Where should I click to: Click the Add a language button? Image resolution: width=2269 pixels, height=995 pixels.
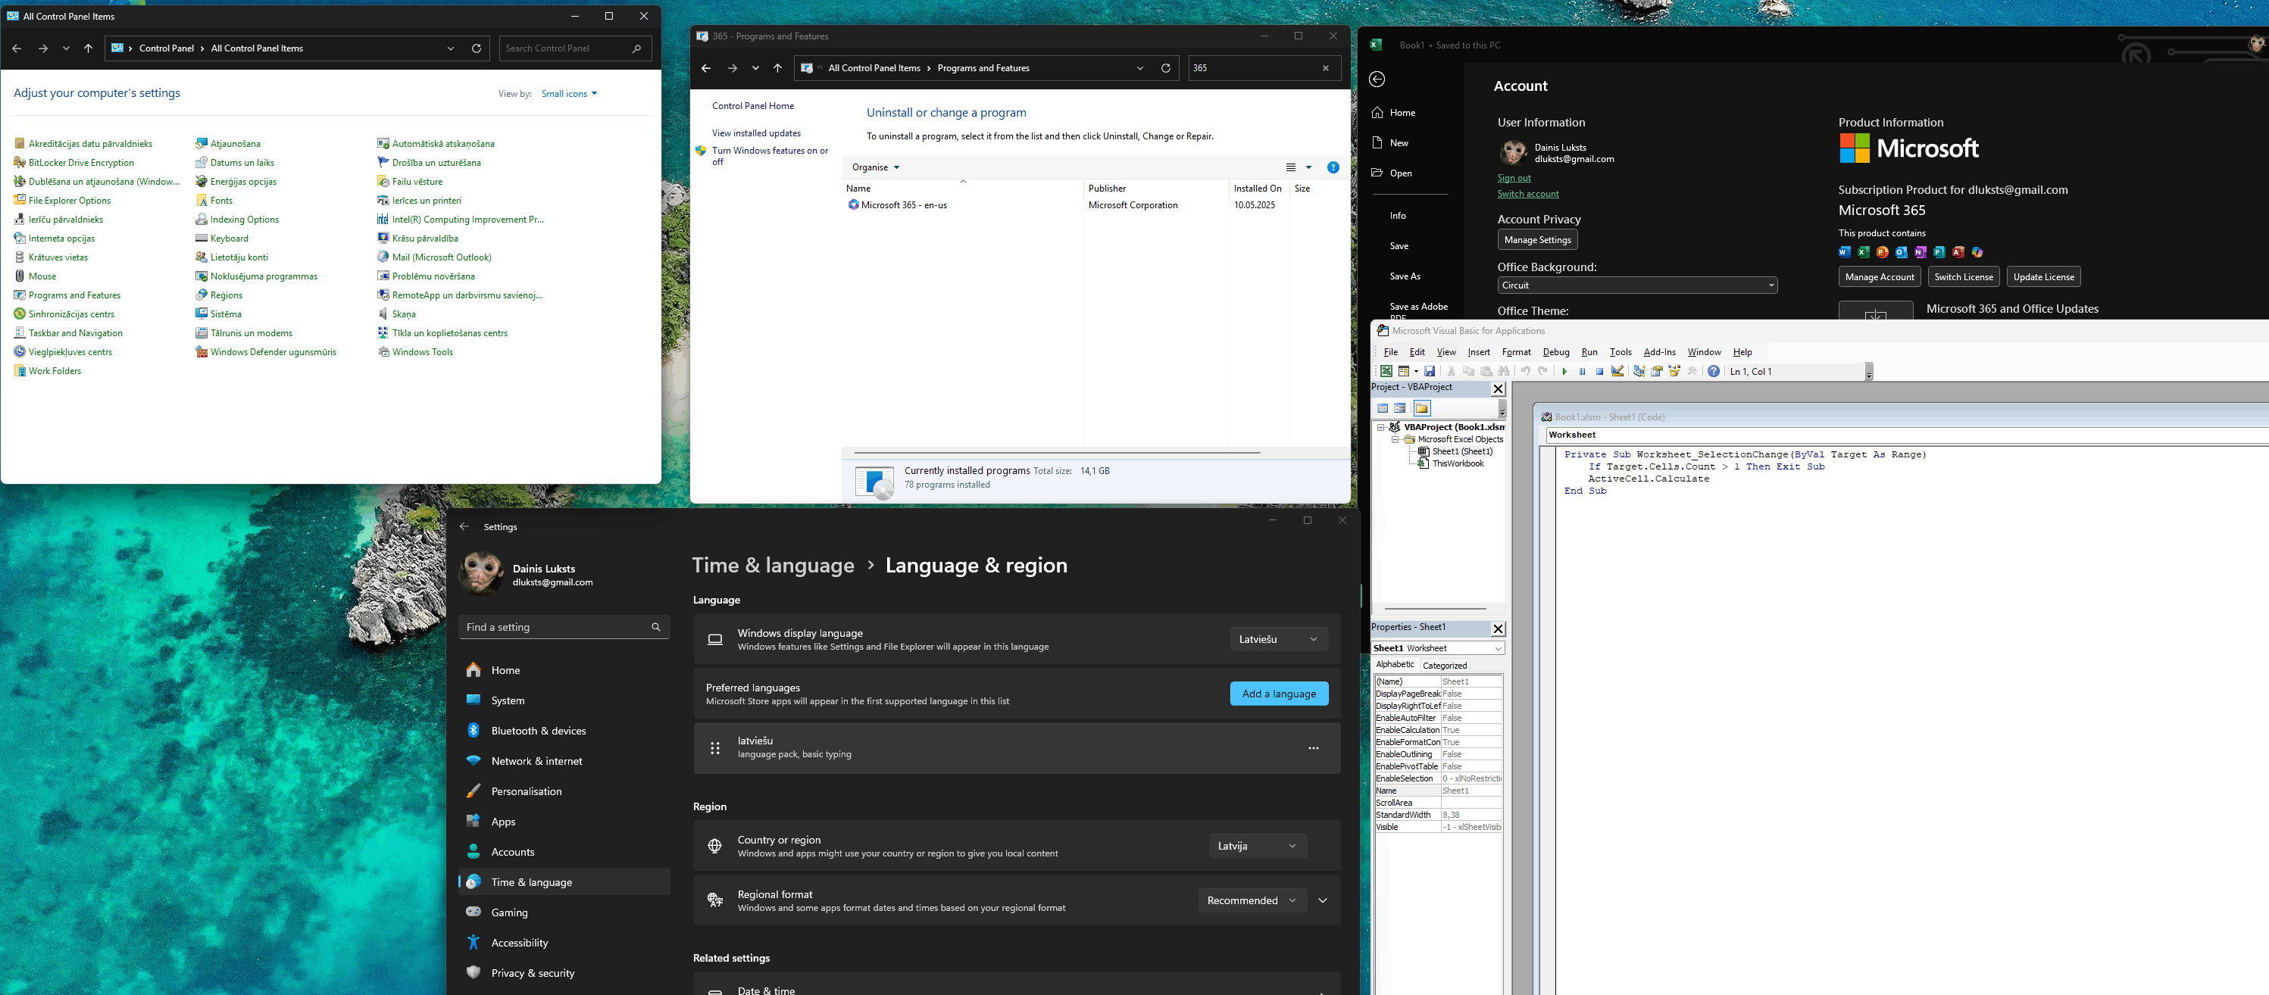tap(1278, 694)
